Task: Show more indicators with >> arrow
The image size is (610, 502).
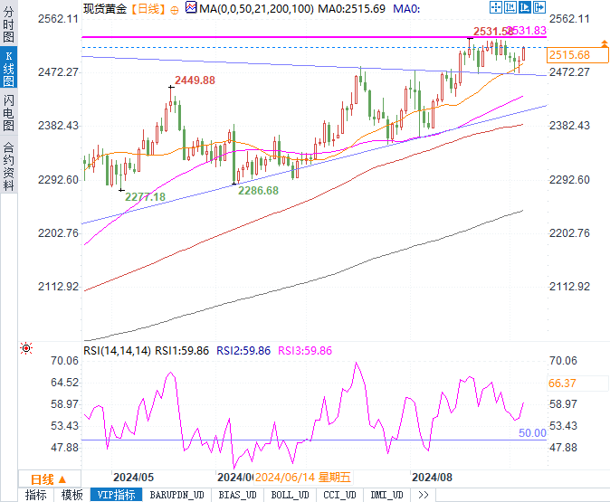Action: click(424, 495)
